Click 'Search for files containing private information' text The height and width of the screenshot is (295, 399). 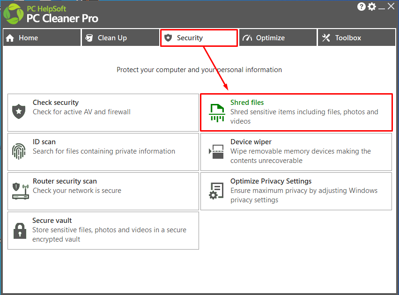point(104,151)
